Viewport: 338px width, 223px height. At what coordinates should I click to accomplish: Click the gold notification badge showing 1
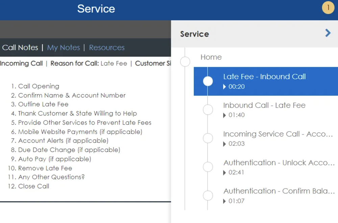328,8
